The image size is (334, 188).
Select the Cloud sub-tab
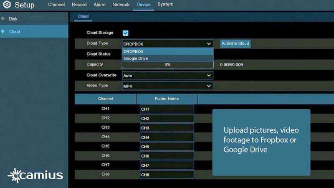pos(83,16)
